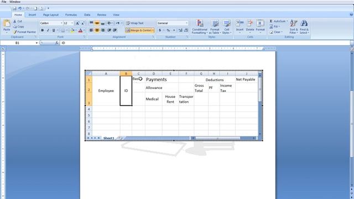Open Conditional Formatting menu
Image resolution: width=354 pixels, height=199 pixels.
click(x=200, y=27)
